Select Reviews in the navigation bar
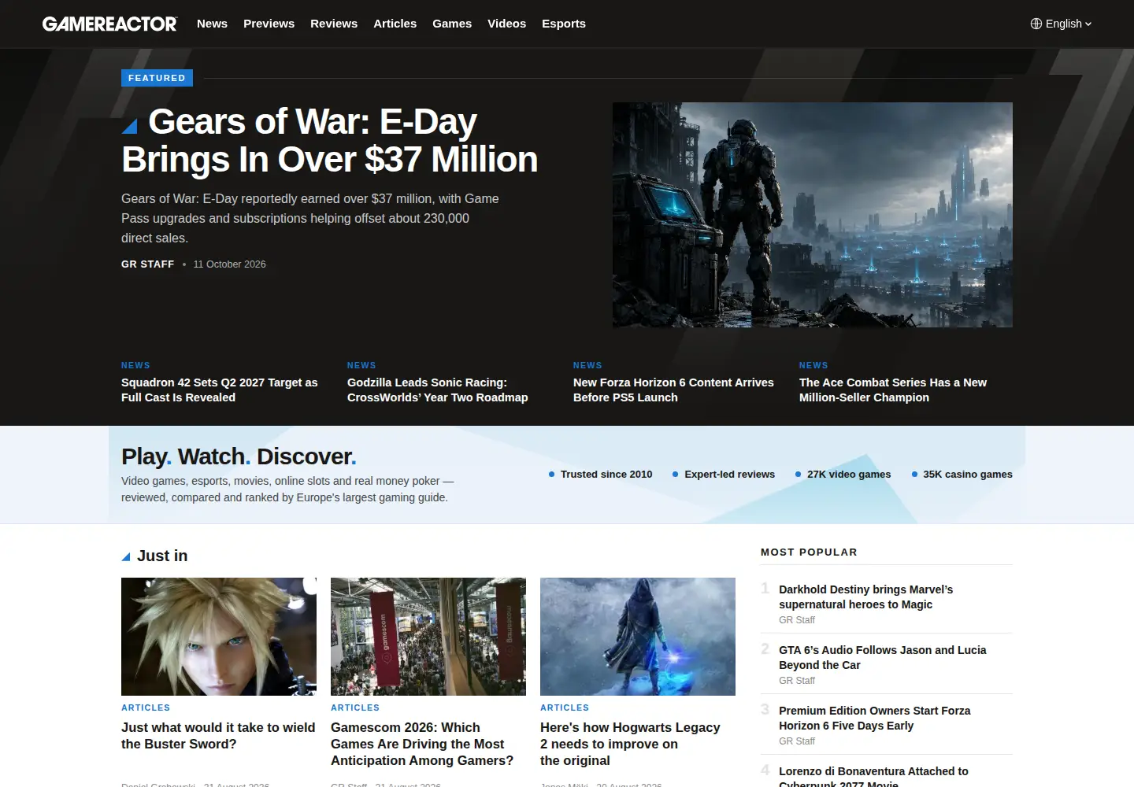Screen dimensions: 1134x787 pos(334,24)
